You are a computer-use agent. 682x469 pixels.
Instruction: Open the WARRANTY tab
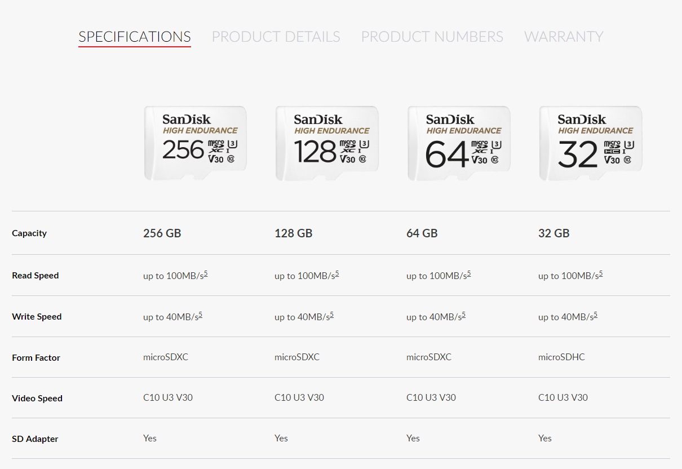564,36
